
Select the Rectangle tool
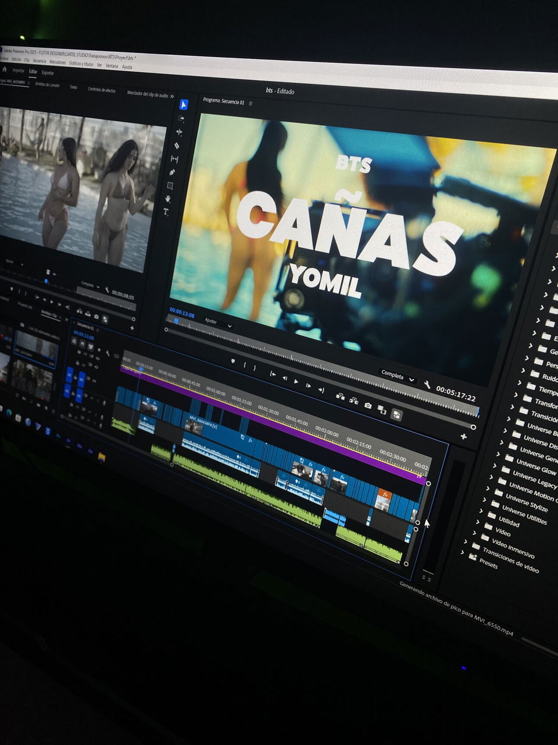[x=170, y=186]
